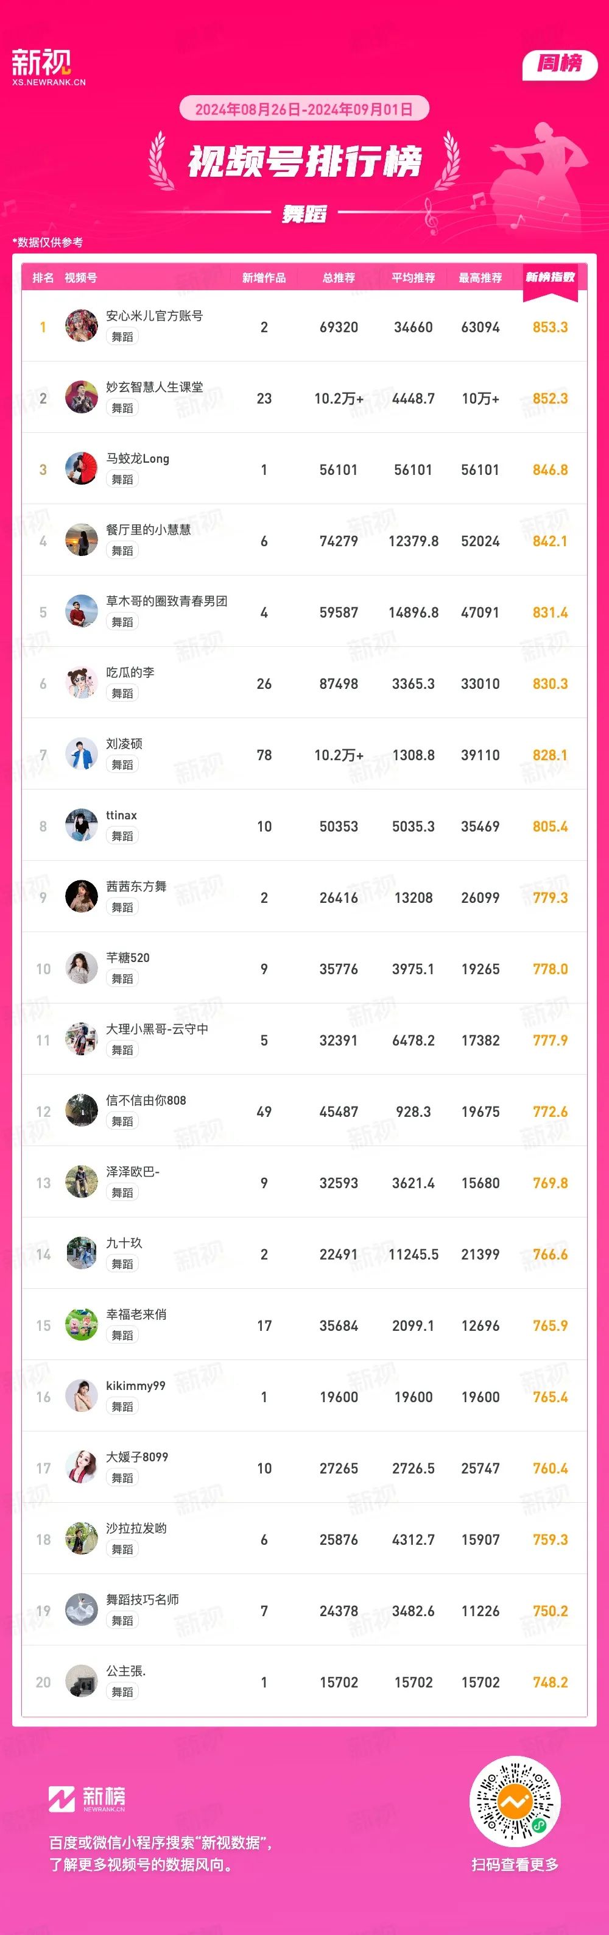Click avatar of 幸福老来俏
609x1935 pixels.
point(81,1325)
